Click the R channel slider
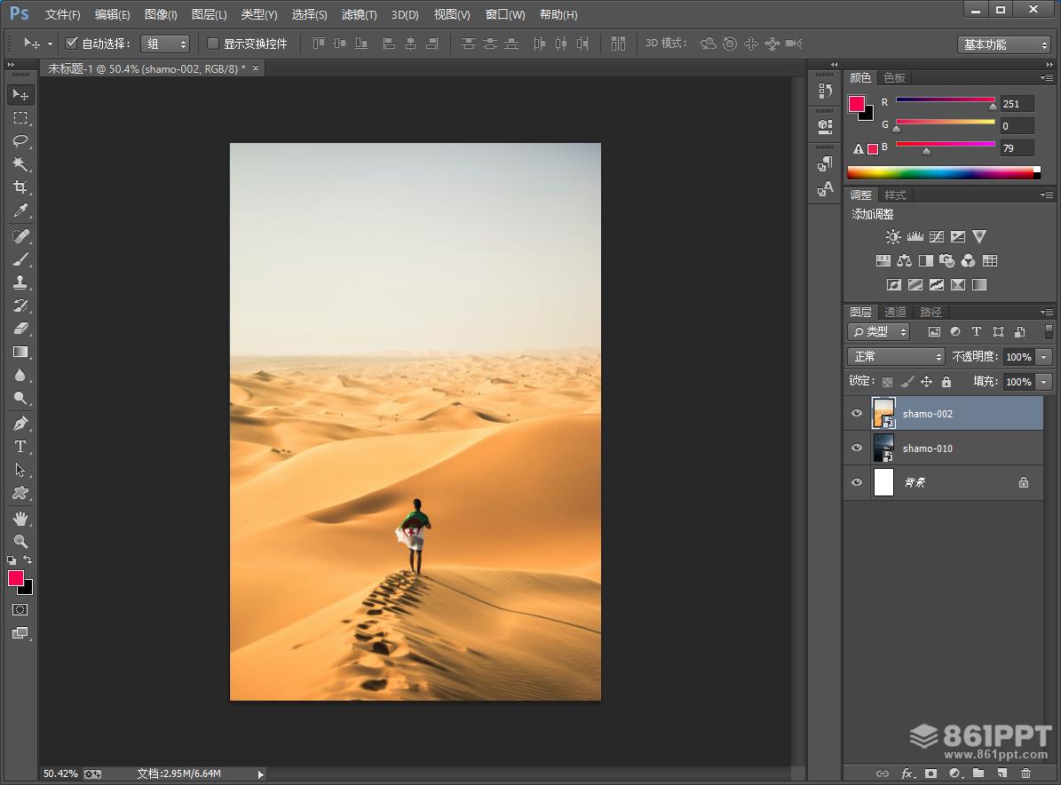 tap(946, 100)
